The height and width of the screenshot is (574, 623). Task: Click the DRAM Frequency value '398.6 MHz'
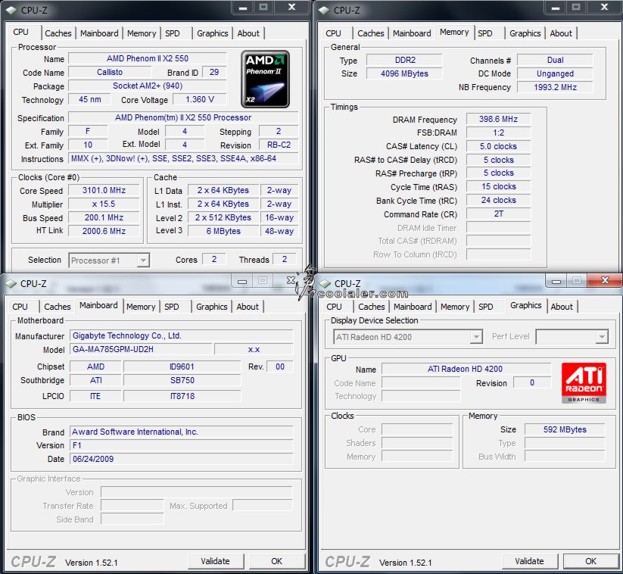tap(498, 119)
